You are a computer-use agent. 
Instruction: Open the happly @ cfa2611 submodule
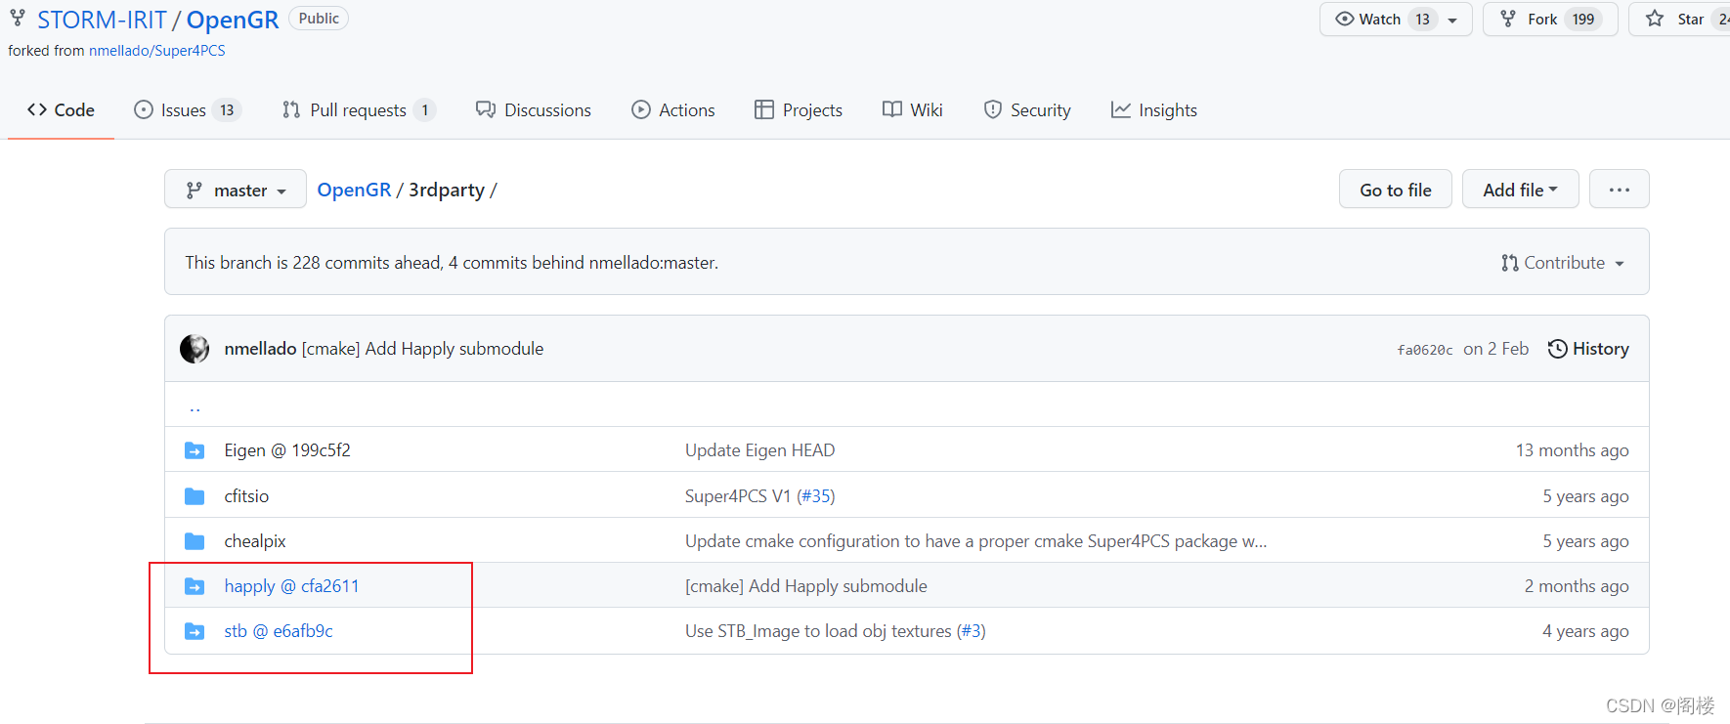(x=291, y=586)
